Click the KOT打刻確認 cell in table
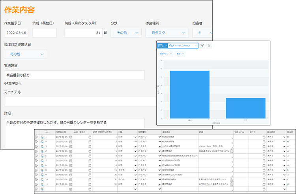This screenshot has width=296, height=194. click(x=180, y=137)
